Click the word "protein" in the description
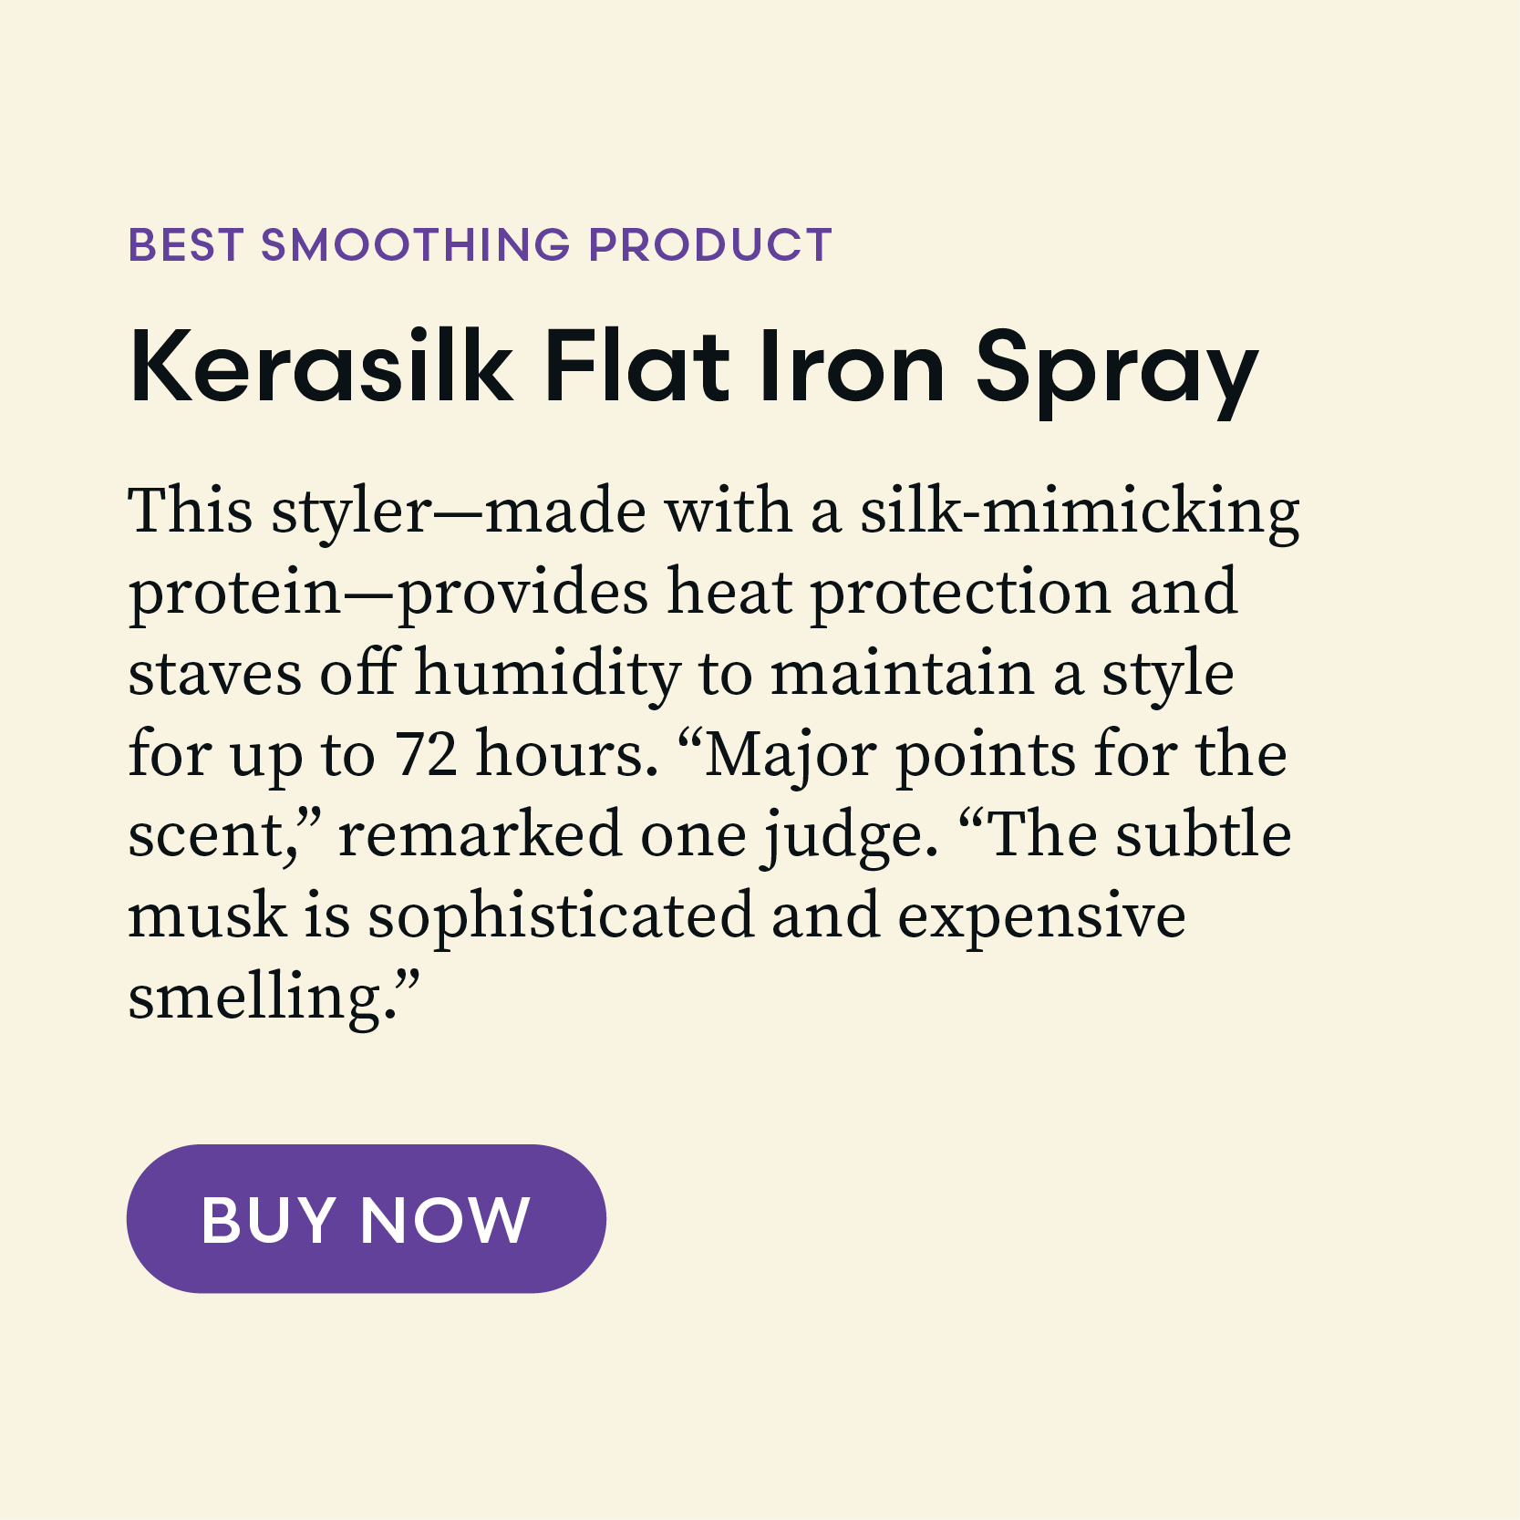The height and width of the screenshot is (1520, 1520). [234, 595]
